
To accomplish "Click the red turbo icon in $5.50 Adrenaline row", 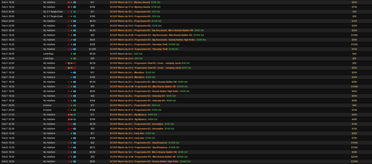I will tap(72, 124).
